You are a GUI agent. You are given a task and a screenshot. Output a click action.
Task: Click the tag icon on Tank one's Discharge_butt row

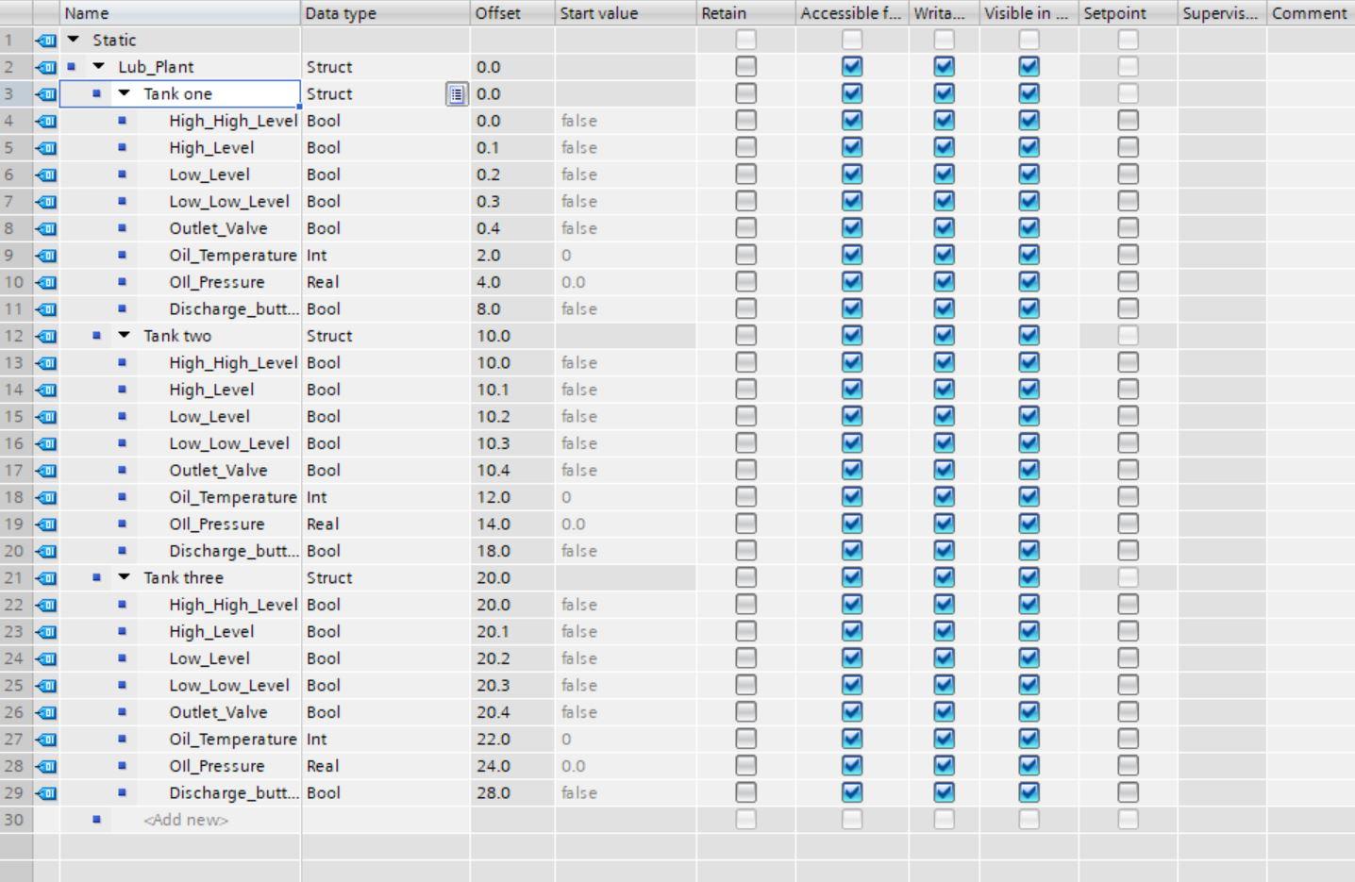click(45, 308)
